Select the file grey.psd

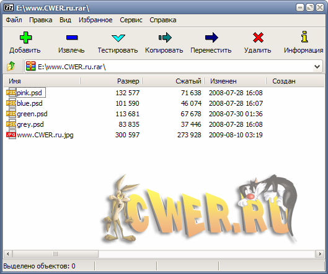pyautogui.click(x=30, y=124)
